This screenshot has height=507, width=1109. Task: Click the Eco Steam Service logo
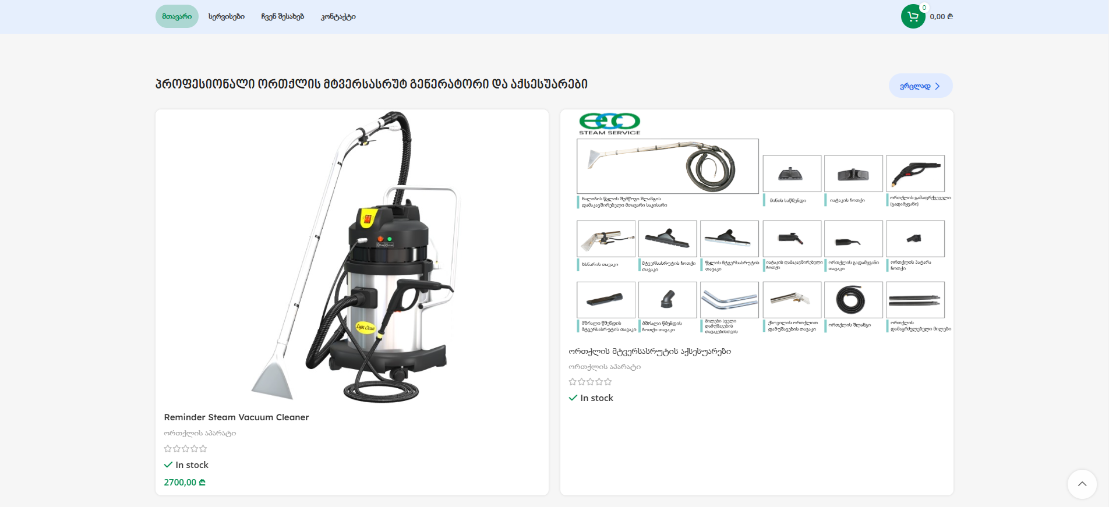click(x=609, y=123)
